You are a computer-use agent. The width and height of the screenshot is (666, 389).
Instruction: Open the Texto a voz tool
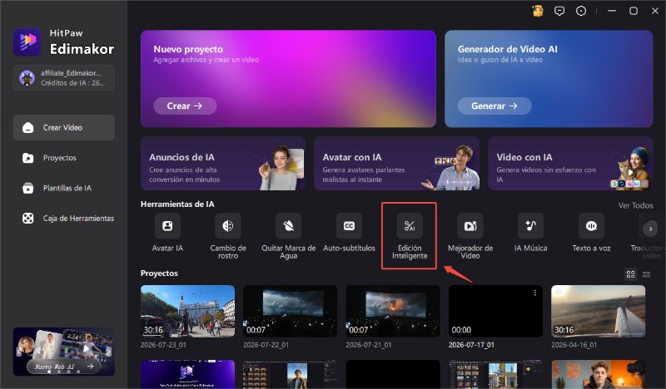591,233
